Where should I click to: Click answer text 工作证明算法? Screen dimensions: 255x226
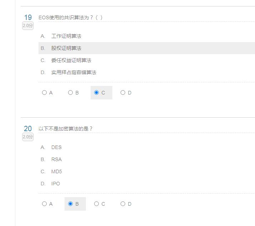66,36
